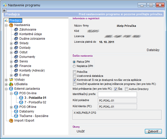The height and width of the screenshot is (139, 167).
Task: Expand the Sklady tree node
Action: pyautogui.click(x=11, y=43)
